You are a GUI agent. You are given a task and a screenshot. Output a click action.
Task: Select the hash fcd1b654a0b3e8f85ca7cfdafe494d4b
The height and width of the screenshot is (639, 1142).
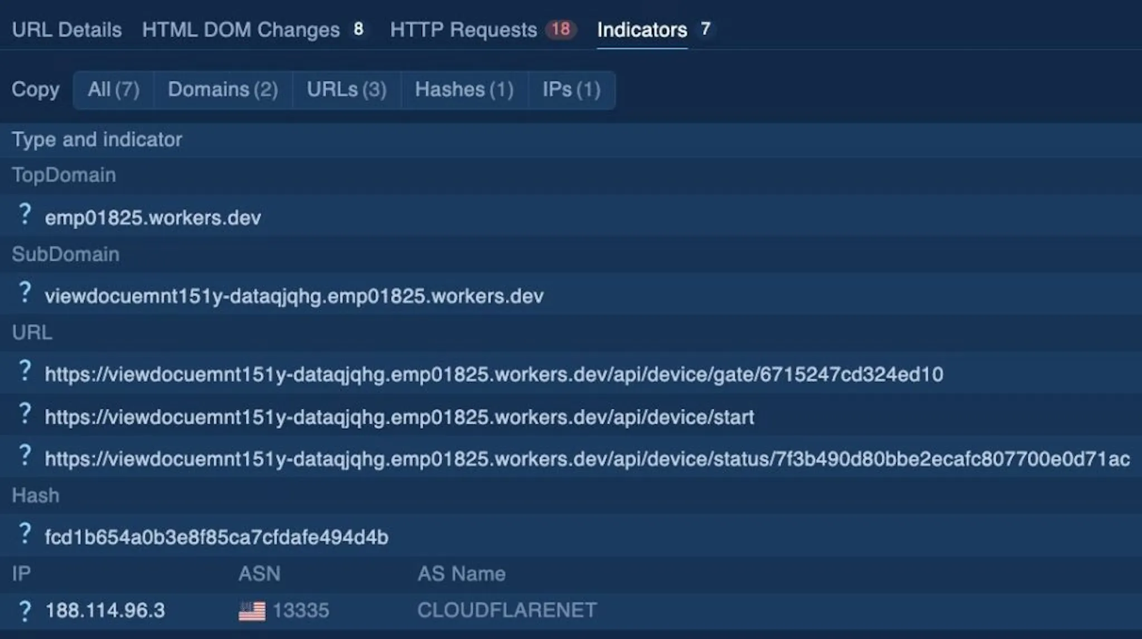point(216,537)
